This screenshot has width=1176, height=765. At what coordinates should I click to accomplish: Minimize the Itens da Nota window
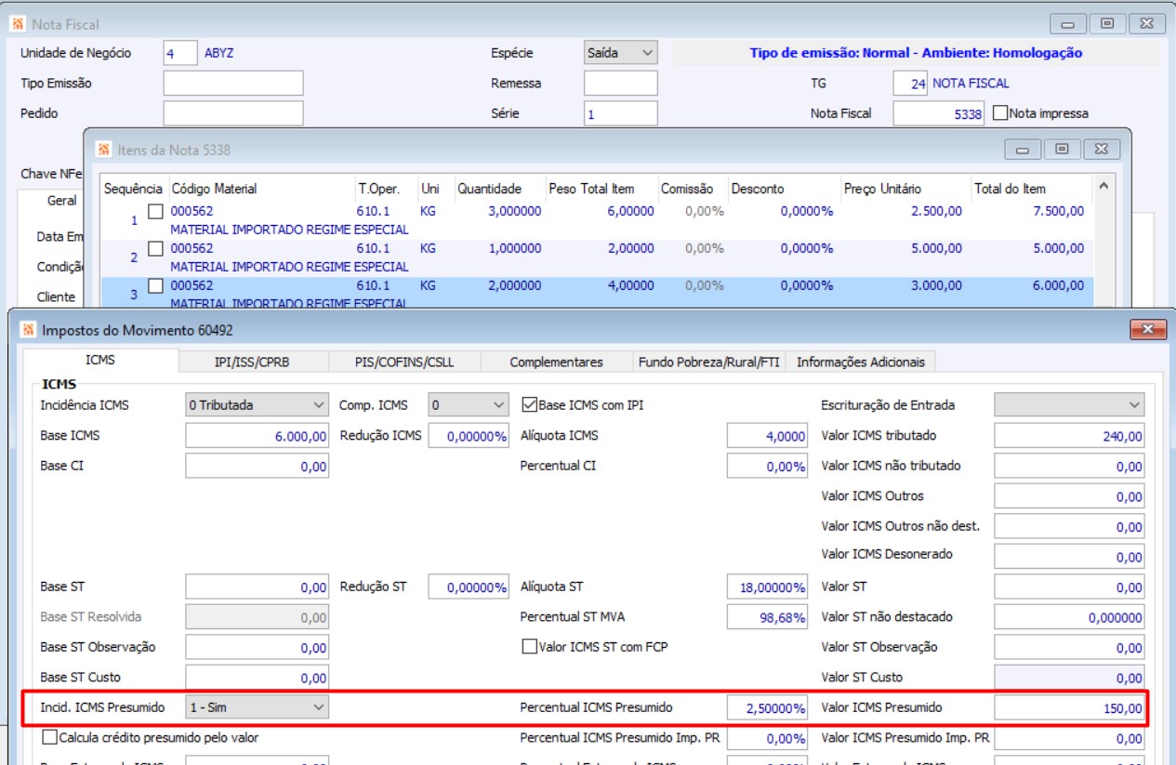1023,149
